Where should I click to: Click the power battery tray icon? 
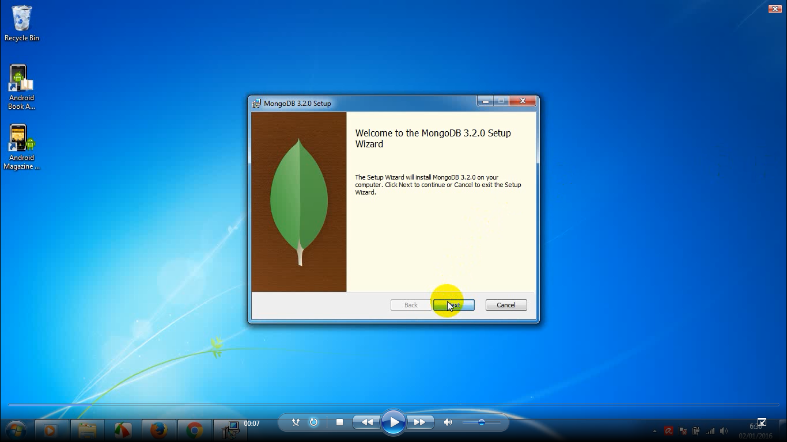pyautogui.click(x=697, y=430)
